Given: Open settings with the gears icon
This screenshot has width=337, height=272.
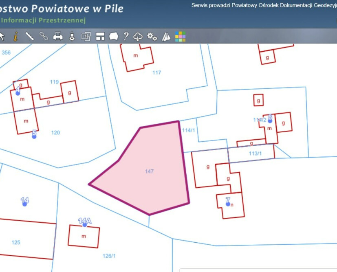Looking at the screenshot, I should (152, 37).
